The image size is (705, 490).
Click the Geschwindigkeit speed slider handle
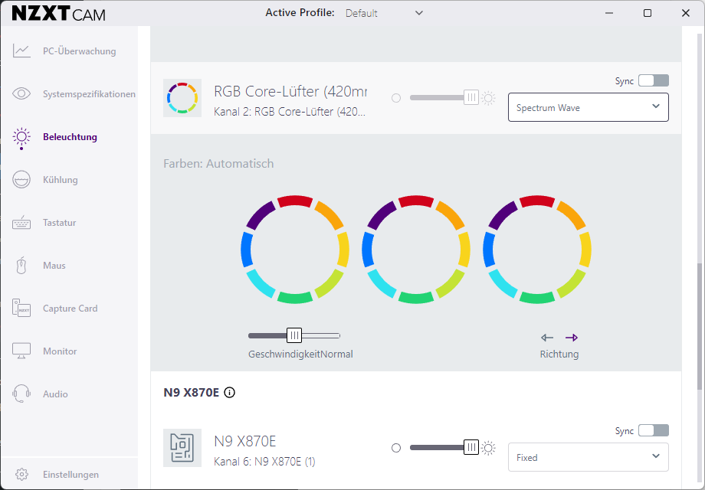[294, 335]
